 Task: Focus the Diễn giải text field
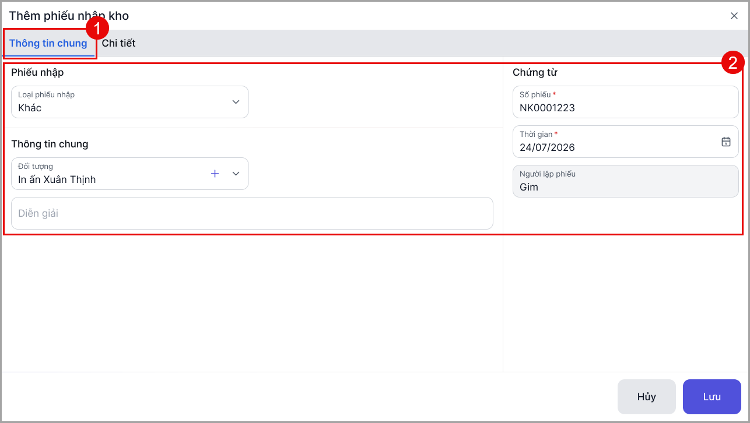point(253,213)
